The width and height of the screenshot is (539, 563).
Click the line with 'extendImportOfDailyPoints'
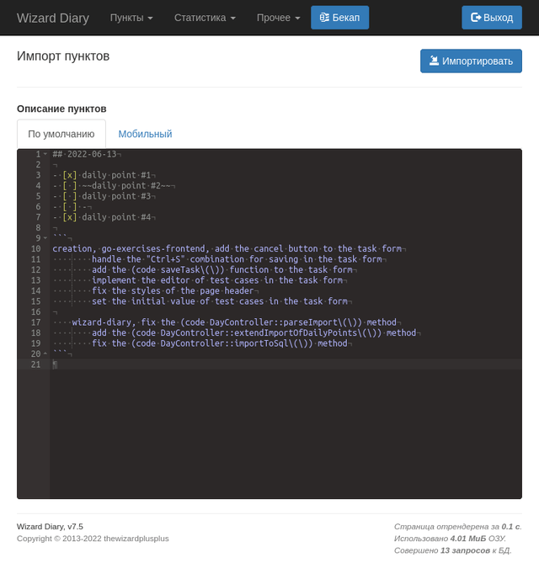pyautogui.click(x=254, y=333)
